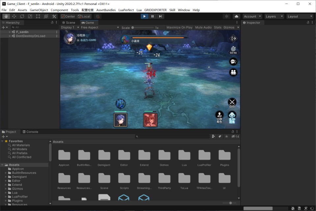This screenshot has width=316, height=211.
Task: Pause the game playback
Action: pyautogui.click(x=152, y=16)
